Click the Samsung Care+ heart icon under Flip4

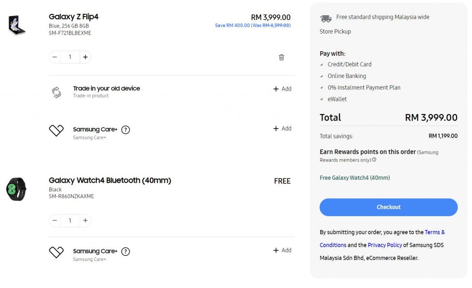[56, 131]
